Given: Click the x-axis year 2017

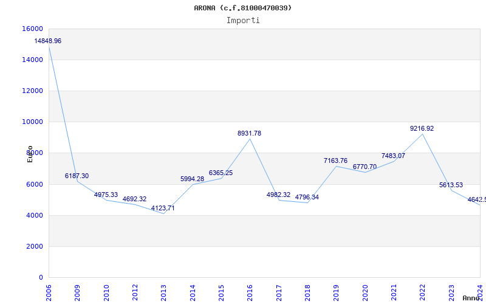Looking at the screenshot, I should (279, 293).
